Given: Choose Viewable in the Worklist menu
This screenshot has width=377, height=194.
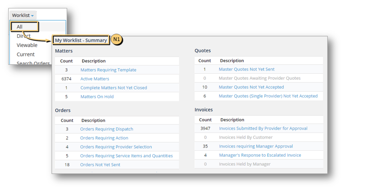Looking at the screenshot, I should coord(27,45).
